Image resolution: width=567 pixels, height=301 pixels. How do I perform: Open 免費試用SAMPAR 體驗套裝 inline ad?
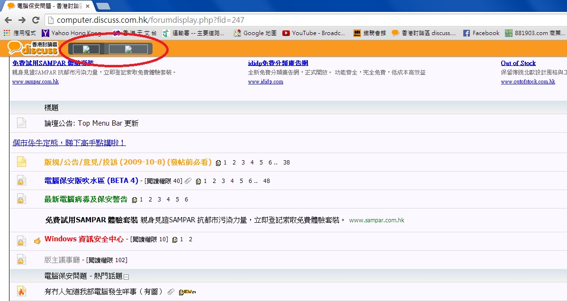[91, 220]
